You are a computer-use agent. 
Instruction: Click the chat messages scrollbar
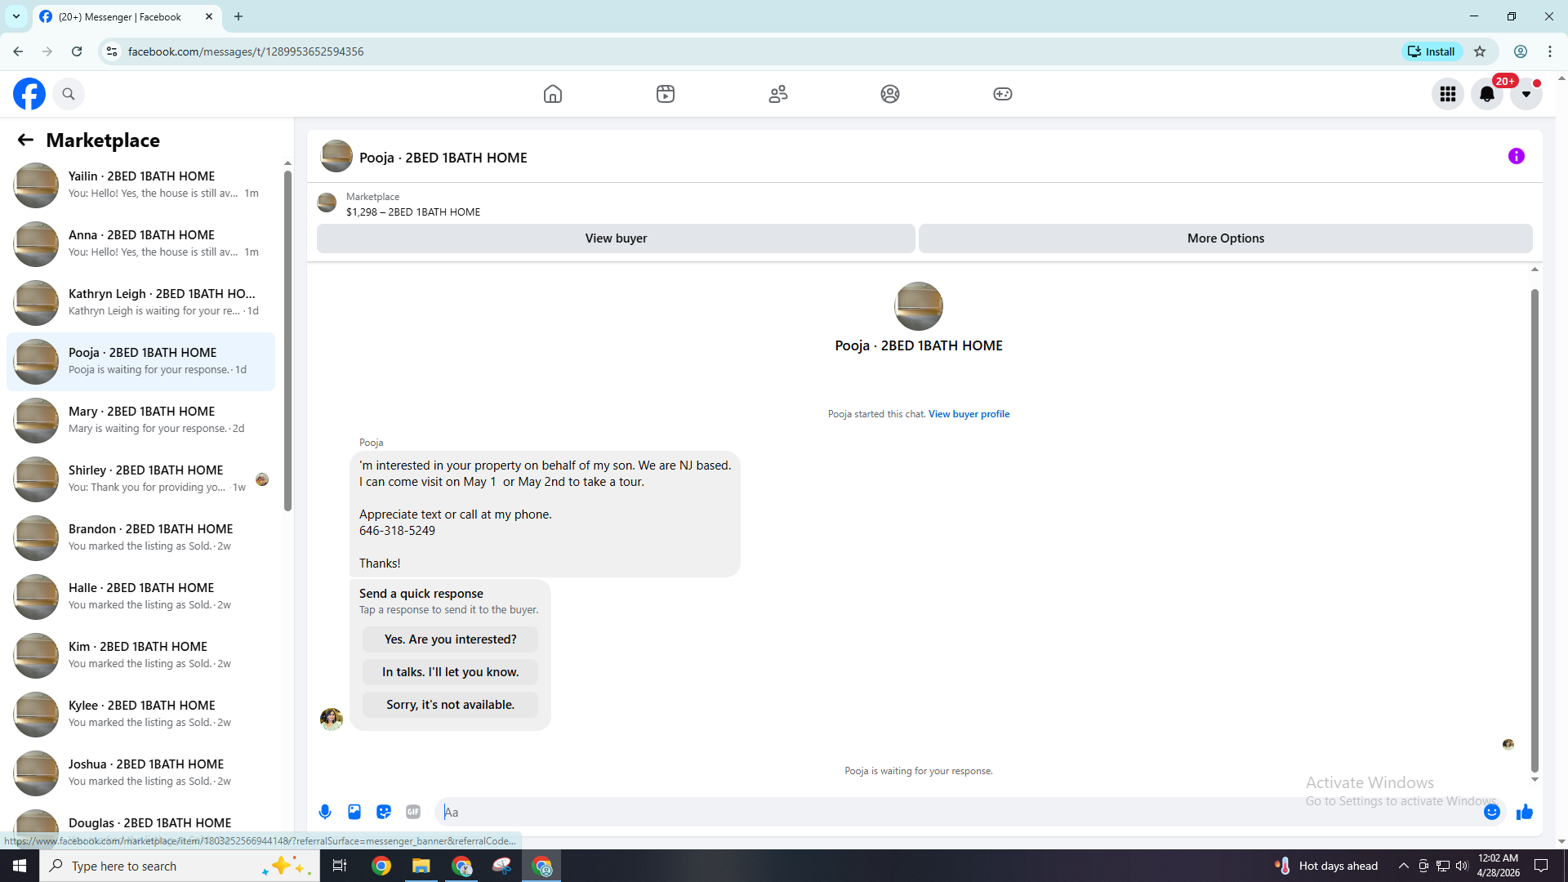tap(1535, 531)
